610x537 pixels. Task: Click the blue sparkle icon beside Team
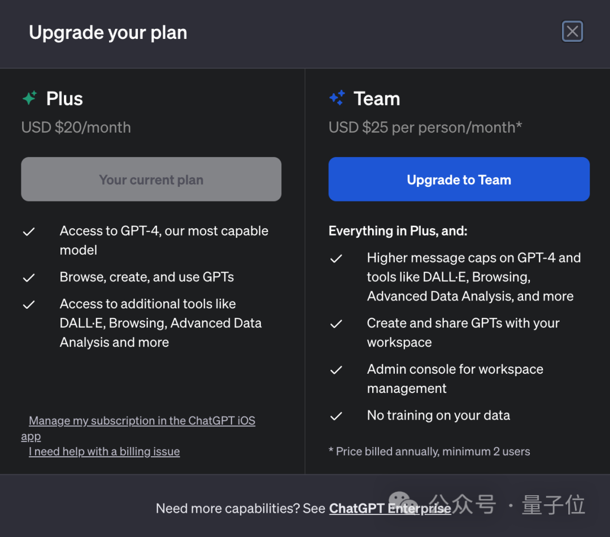point(337,98)
